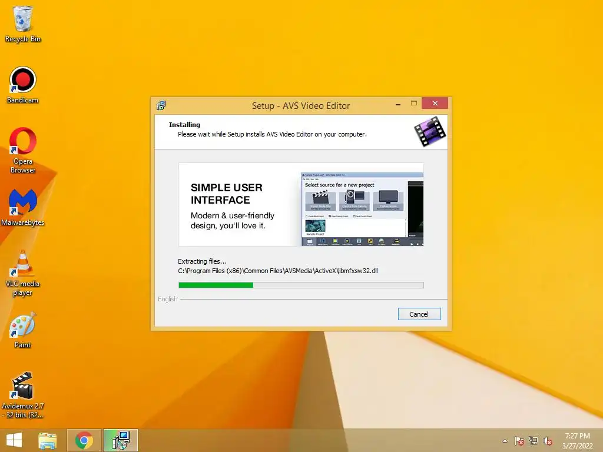This screenshot has width=603, height=452.
Task: Select the VLC media player shortcut
Action: coord(23,273)
